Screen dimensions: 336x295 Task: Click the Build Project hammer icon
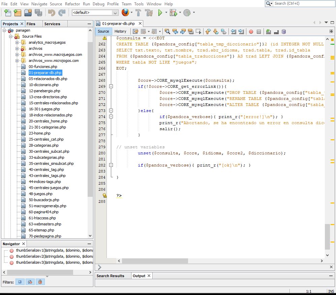(138, 13)
